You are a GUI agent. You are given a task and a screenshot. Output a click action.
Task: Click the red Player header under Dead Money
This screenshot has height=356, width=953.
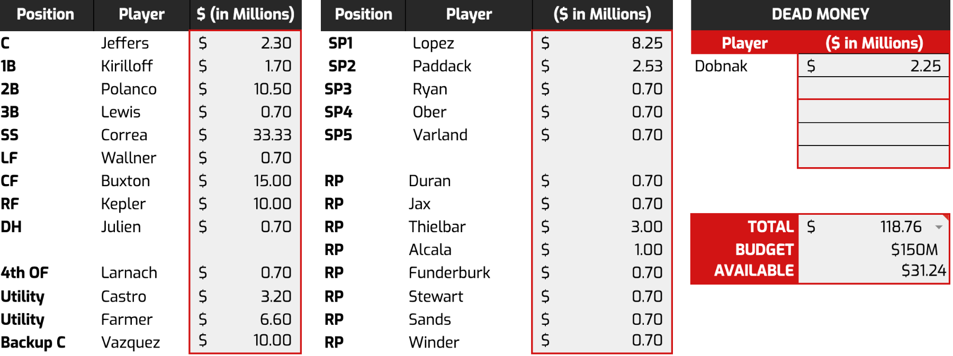[744, 43]
